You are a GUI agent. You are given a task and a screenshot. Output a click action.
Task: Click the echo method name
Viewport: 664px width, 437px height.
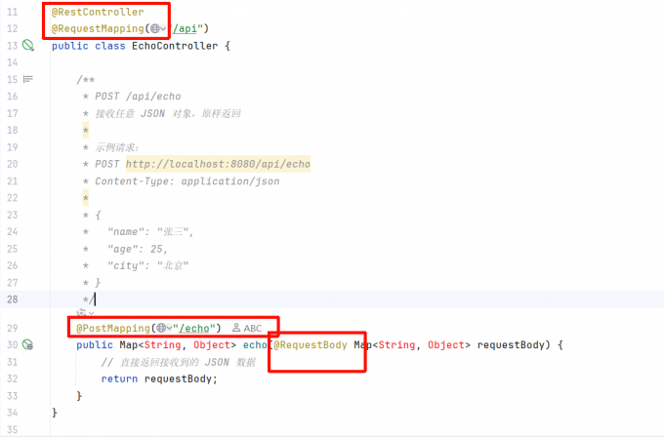click(255, 344)
